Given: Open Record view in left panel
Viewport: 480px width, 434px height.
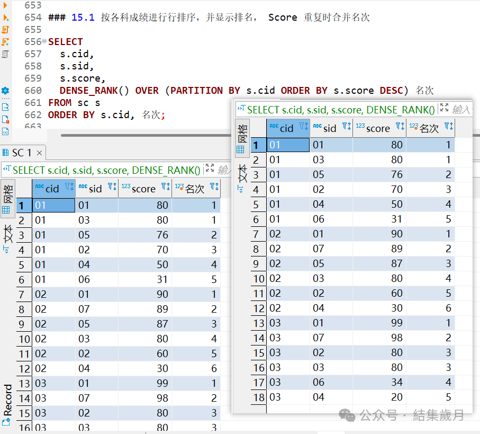Looking at the screenshot, I should pyautogui.click(x=7, y=404).
